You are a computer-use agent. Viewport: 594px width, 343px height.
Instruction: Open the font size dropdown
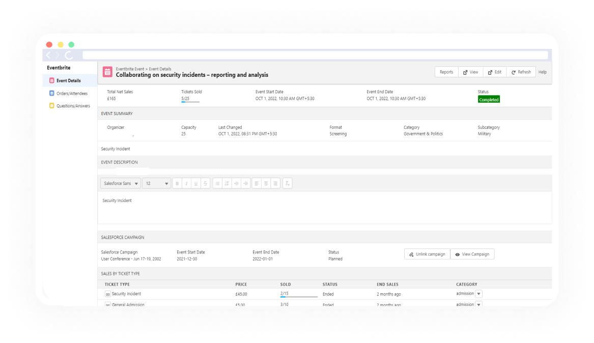(157, 183)
